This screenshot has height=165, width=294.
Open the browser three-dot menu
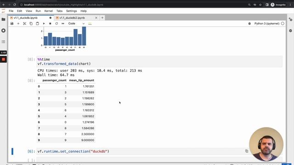click(x=290, y=5)
